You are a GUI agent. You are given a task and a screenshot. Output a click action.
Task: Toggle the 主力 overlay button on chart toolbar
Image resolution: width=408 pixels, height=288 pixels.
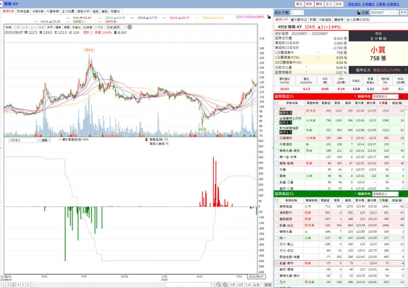33,28
